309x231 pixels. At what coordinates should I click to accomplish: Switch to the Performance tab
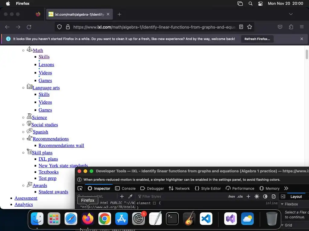tap(240, 188)
